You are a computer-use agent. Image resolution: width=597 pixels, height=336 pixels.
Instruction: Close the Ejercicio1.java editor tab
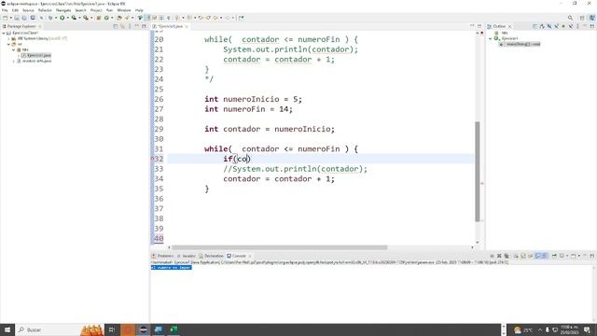click(187, 26)
